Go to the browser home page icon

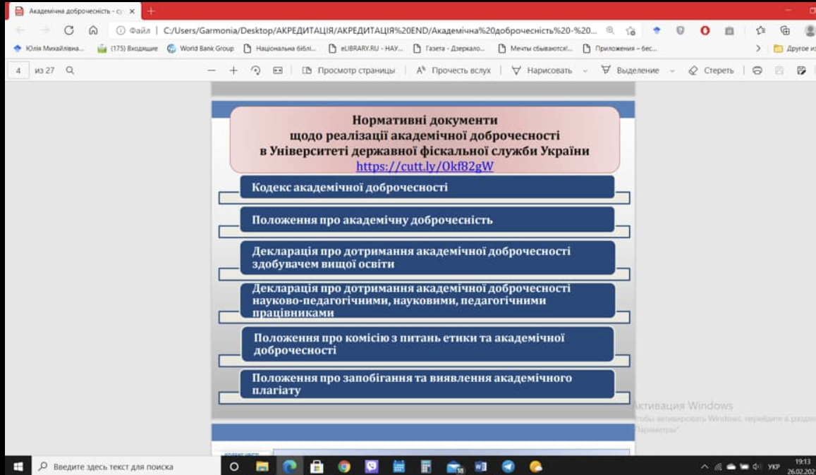point(93,30)
